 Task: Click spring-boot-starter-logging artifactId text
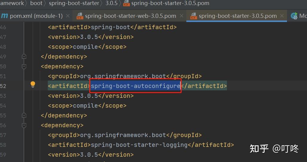[139, 145]
